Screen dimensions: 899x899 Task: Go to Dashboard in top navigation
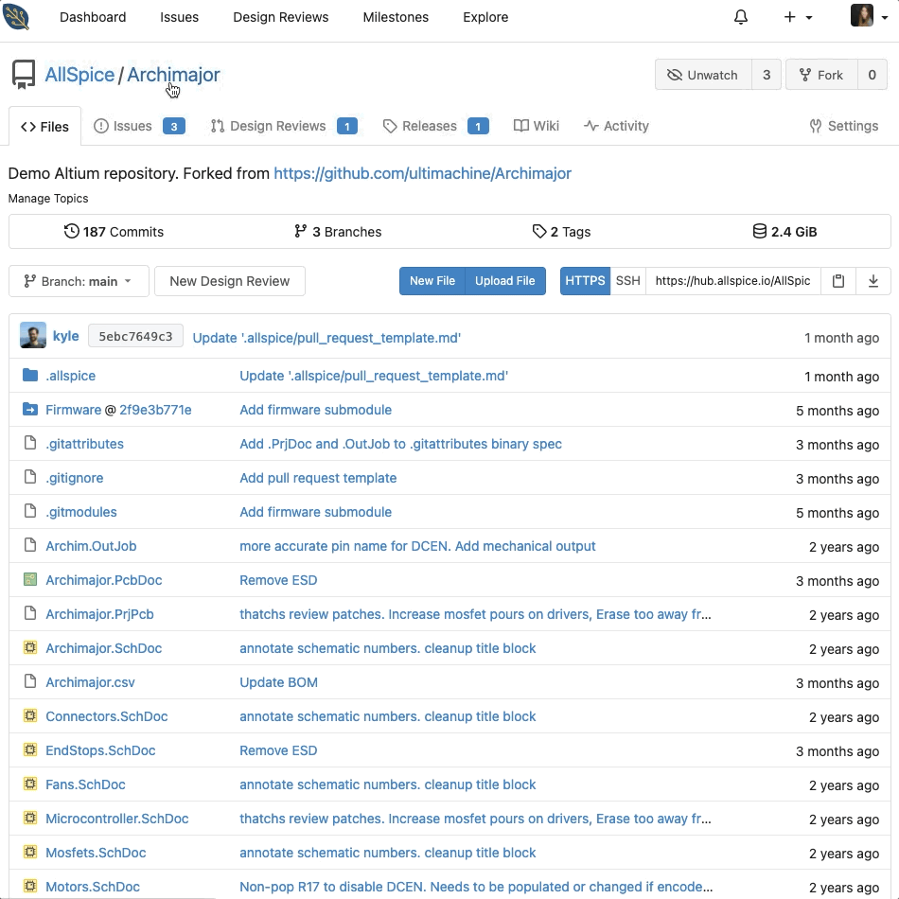(x=93, y=17)
